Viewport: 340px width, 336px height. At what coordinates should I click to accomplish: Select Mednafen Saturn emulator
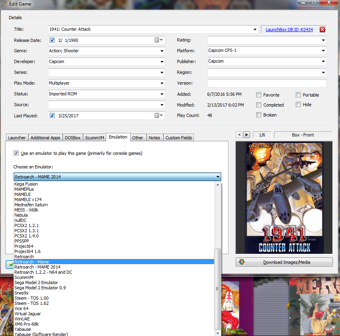114,205
